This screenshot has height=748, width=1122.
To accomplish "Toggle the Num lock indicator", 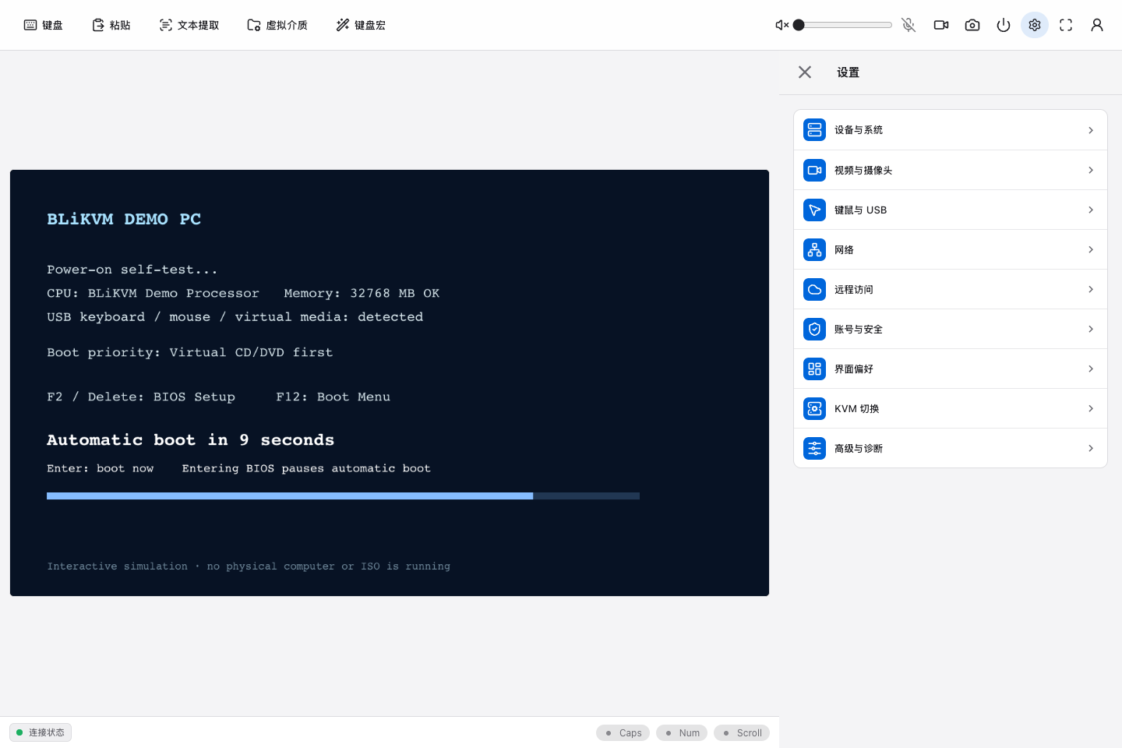I will click(682, 733).
